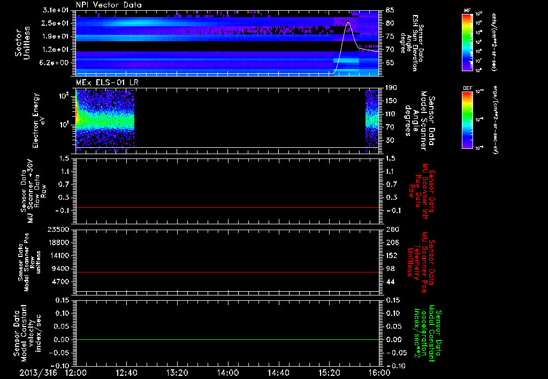
Task: Click the green line in the velocity panel
Action: coord(227,339)
